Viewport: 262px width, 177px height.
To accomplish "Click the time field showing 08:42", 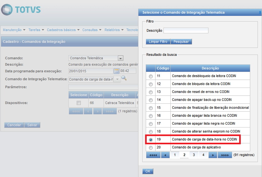I will (128, 71).
